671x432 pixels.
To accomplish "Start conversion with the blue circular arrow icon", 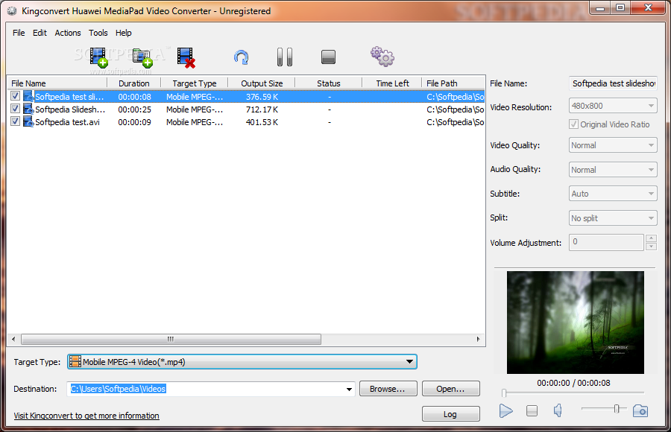I will (242, 57).
